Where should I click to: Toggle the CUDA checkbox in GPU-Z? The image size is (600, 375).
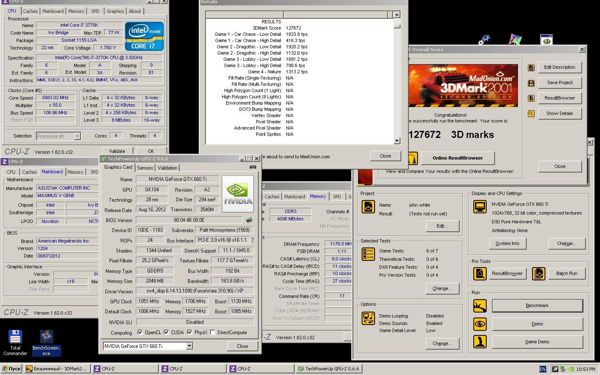click(x=166, y=332)
